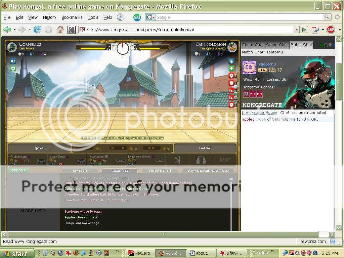This screenshot has width=344, height=258.
Task: Open the File menu
Action: tap(7, 17)
